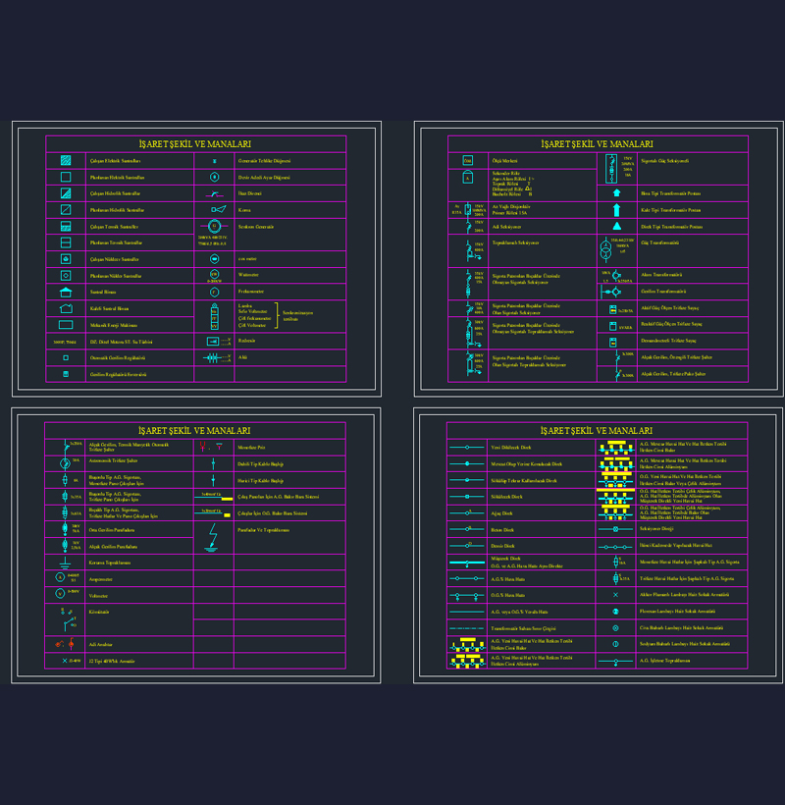Select the yellow symbol in bottom-left of fourth sheet
Viewport: 785px width, 805px height.
tap(466, 662)
